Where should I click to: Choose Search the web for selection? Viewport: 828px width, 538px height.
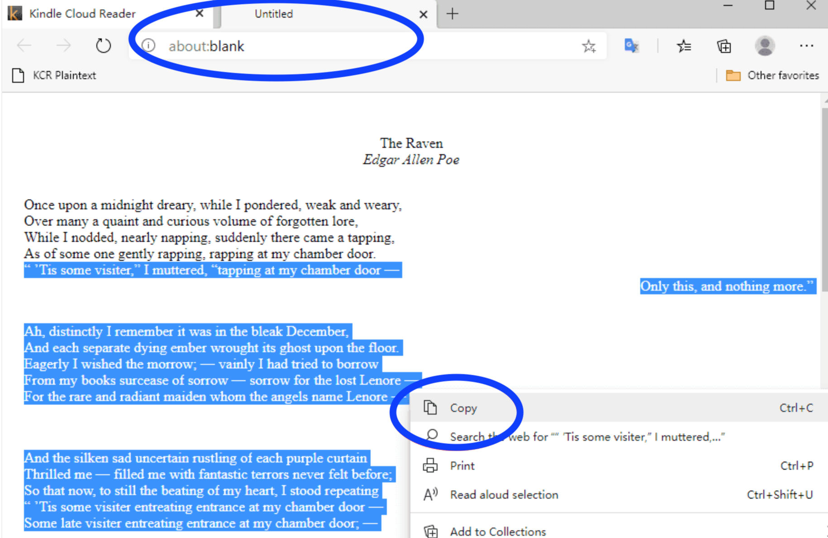[x=619, y=437]
